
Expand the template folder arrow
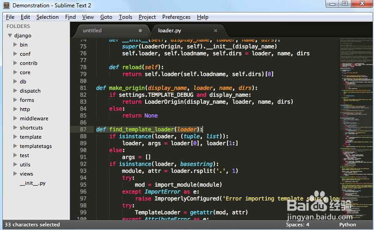point(15,137)
